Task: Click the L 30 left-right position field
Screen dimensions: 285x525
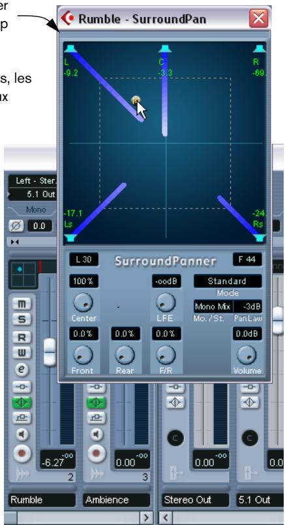Action: 84,259
